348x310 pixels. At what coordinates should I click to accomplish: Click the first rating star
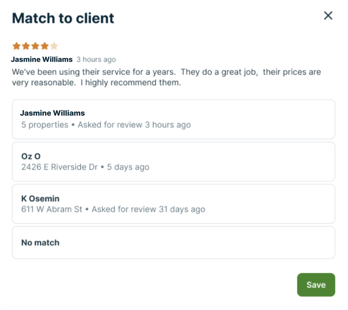16,46
